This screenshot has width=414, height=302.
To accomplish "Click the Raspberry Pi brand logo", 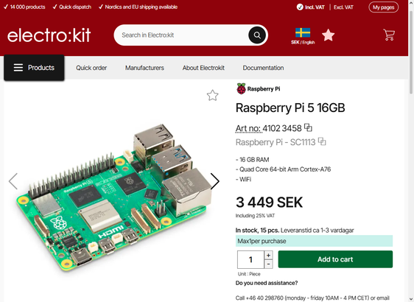I will (x=259, y=88).
